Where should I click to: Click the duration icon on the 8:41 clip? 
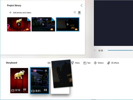pos(33,91)
